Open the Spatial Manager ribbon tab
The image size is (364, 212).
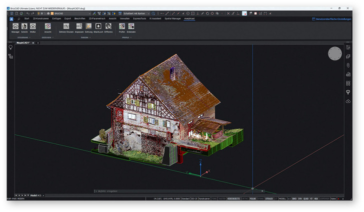(172, 18)
